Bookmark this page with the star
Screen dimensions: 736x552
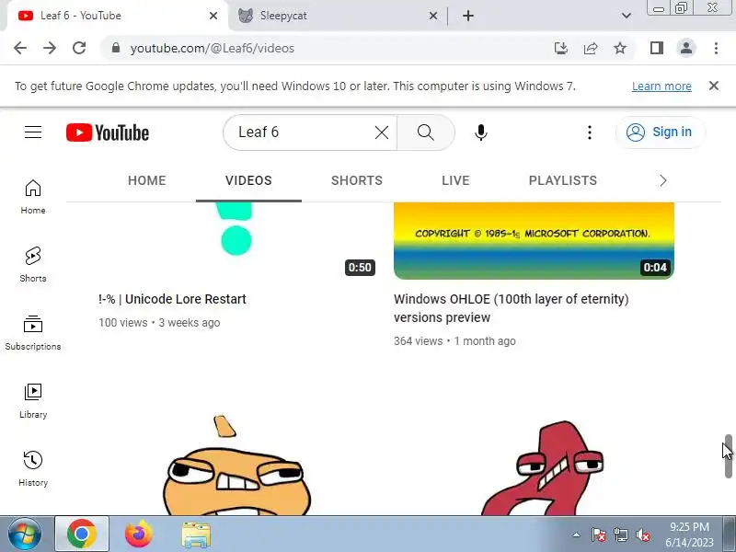click(620, 48)
